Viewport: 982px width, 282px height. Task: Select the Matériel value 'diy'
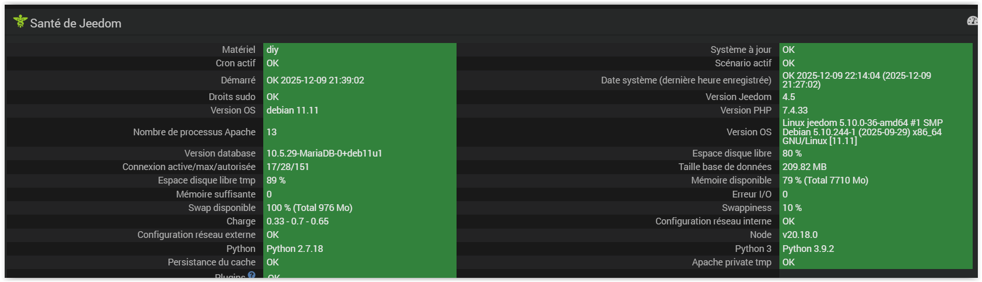273,50
